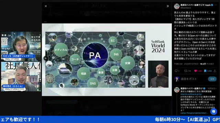220x123 pixels.
Task: Open the reply count comment icon
Action: click(x=176, y=71)
